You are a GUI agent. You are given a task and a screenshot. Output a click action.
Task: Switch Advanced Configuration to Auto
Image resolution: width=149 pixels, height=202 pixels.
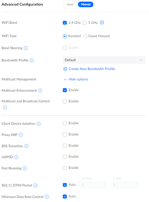(x=70, y=4)
